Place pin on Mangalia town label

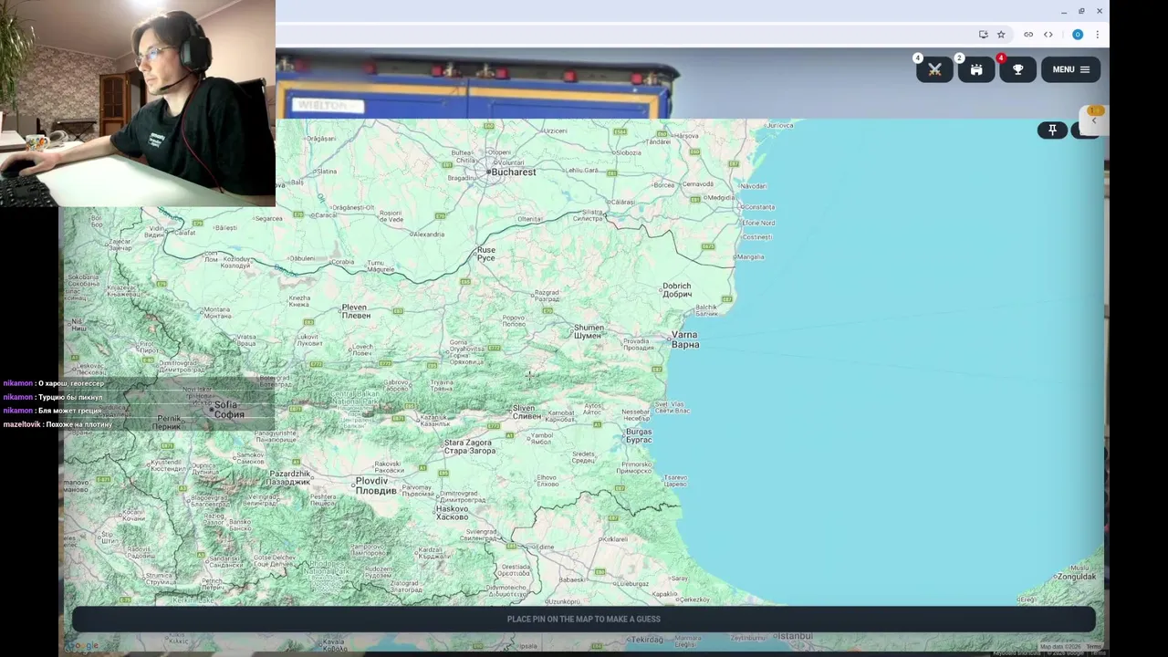pos(750,257)
